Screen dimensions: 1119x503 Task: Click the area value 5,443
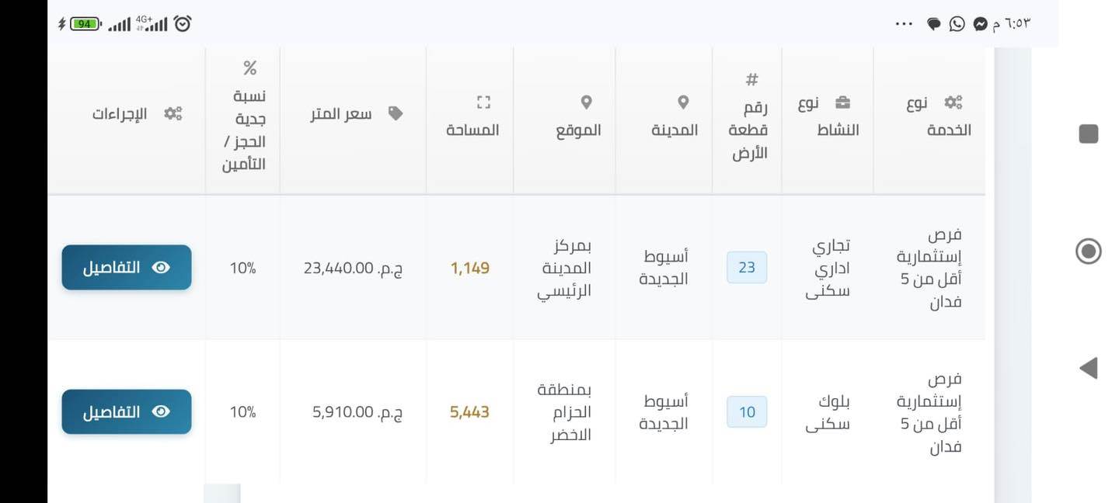(469, 412)
